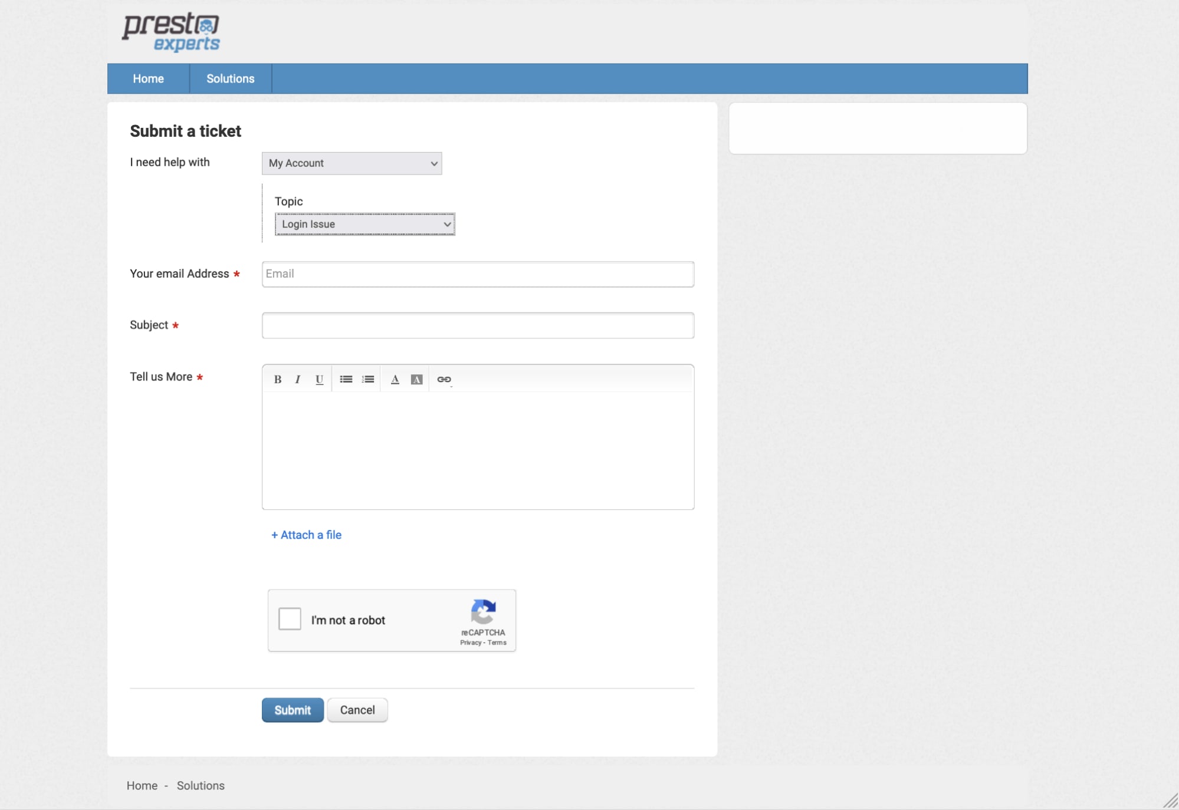The width and height of the screenshot is (1179, 810).
Task: Click the Attach a file link
Action: coord(306,535)
